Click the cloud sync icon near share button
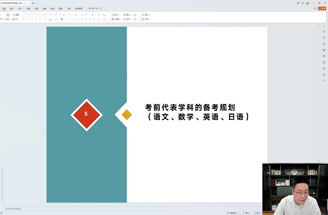The image size is (328, 215). (315, 8)
